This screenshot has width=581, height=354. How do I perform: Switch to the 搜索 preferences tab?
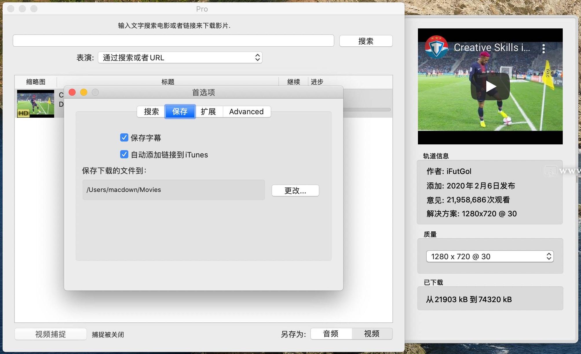(x=151, y=112)
